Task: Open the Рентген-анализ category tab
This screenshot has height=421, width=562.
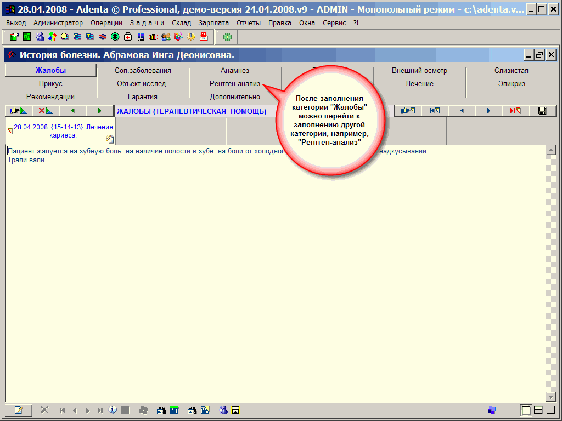Action: pyautogui.click(x=235, y=84)
